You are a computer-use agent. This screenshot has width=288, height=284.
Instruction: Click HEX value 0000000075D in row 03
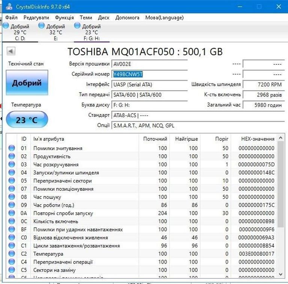click(256, 164)
